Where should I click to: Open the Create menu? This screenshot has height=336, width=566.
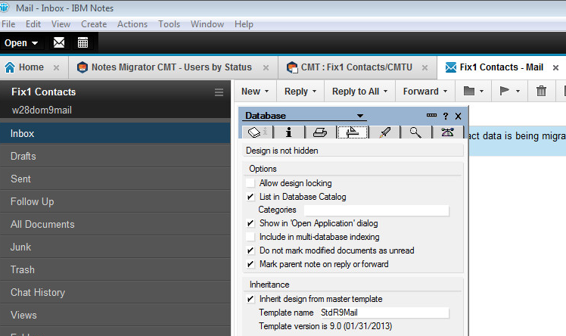tap(94, 24)
